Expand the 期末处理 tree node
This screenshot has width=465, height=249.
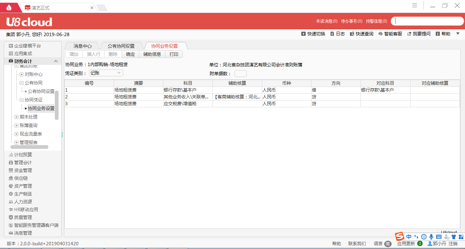(x=16, y=117)
